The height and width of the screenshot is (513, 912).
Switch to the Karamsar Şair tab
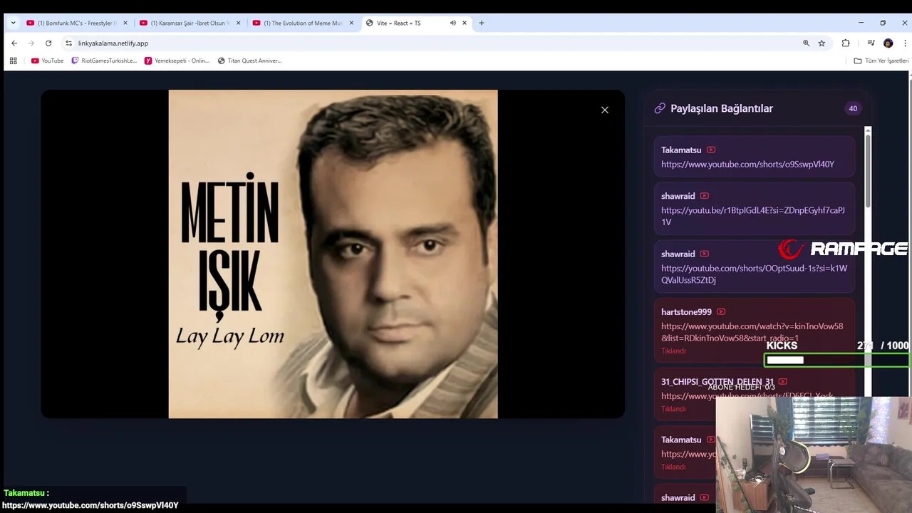click(x=189, y=23)
